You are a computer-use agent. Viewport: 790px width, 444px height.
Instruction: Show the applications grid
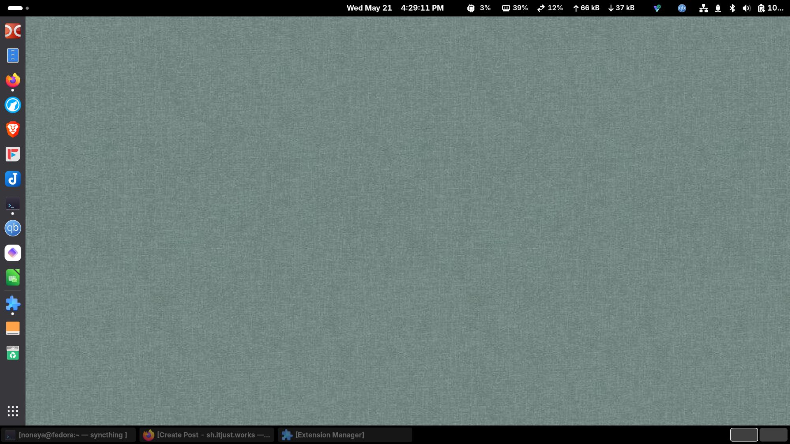13,411
